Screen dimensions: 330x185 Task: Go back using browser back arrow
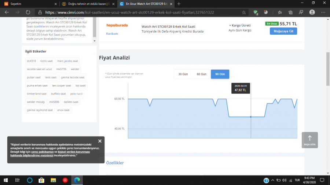click(x=7, y=12)
